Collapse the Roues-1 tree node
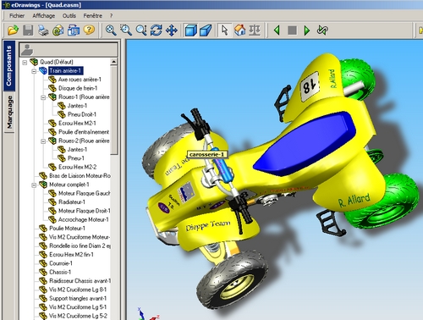The width and height of the screenshot is (423, 320). (x=43, y=97)
